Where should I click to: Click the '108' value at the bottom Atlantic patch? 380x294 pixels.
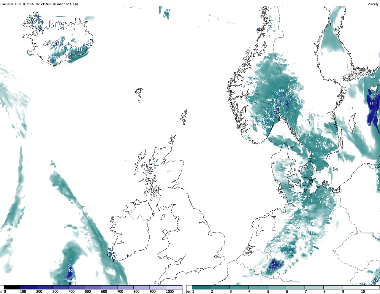click(x=70, y=281)
